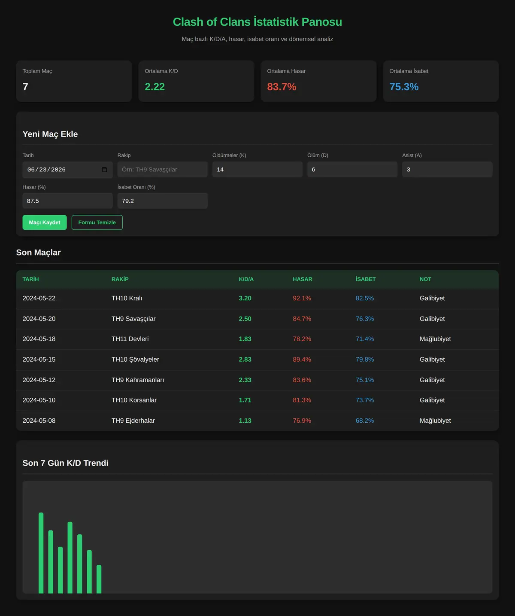This screenshot has height=616, width=515.
Task: Click the NOT column header
Action: (x=425, y=279)
